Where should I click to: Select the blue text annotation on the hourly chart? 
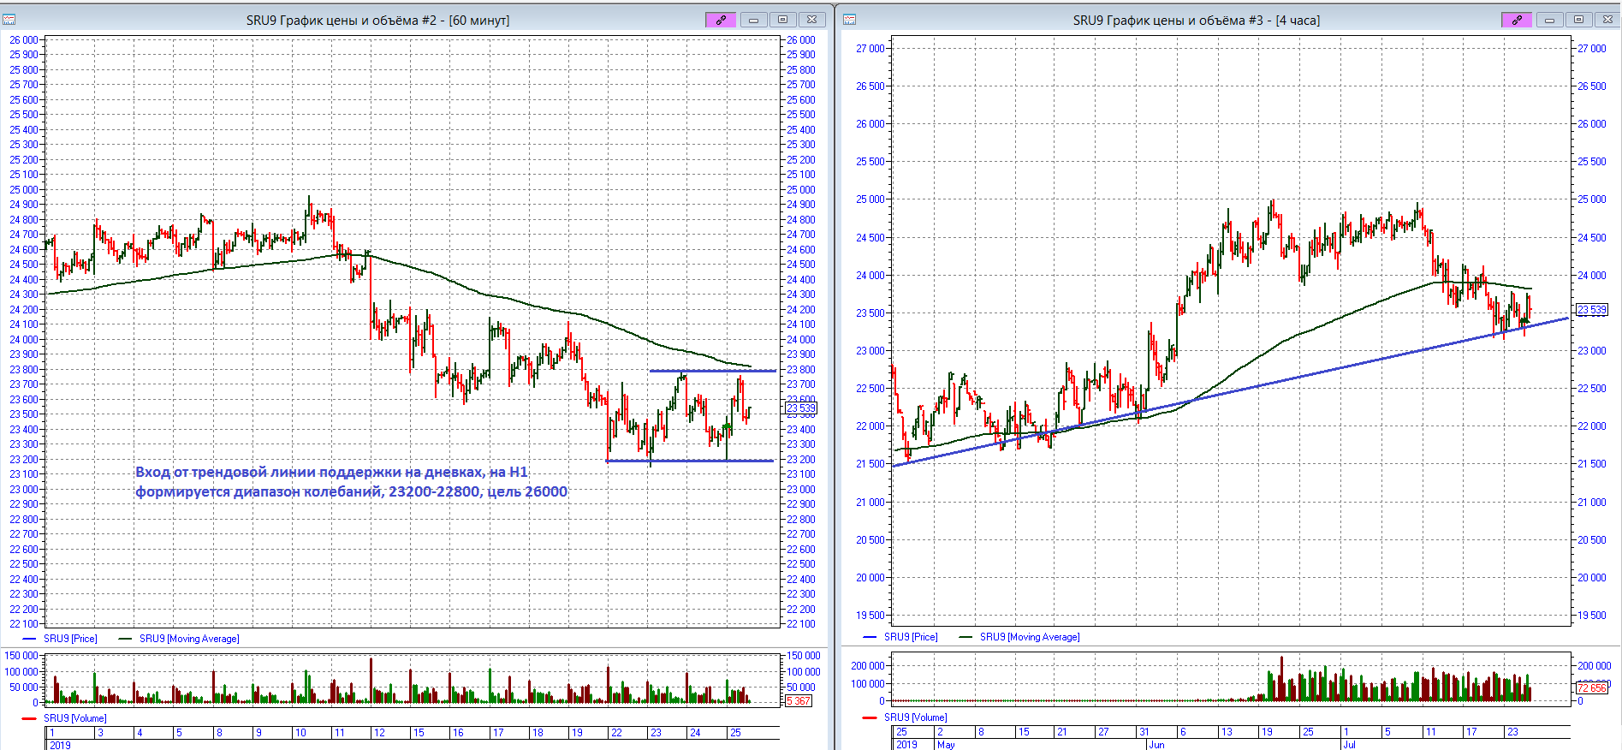click(x=351, y=482)
